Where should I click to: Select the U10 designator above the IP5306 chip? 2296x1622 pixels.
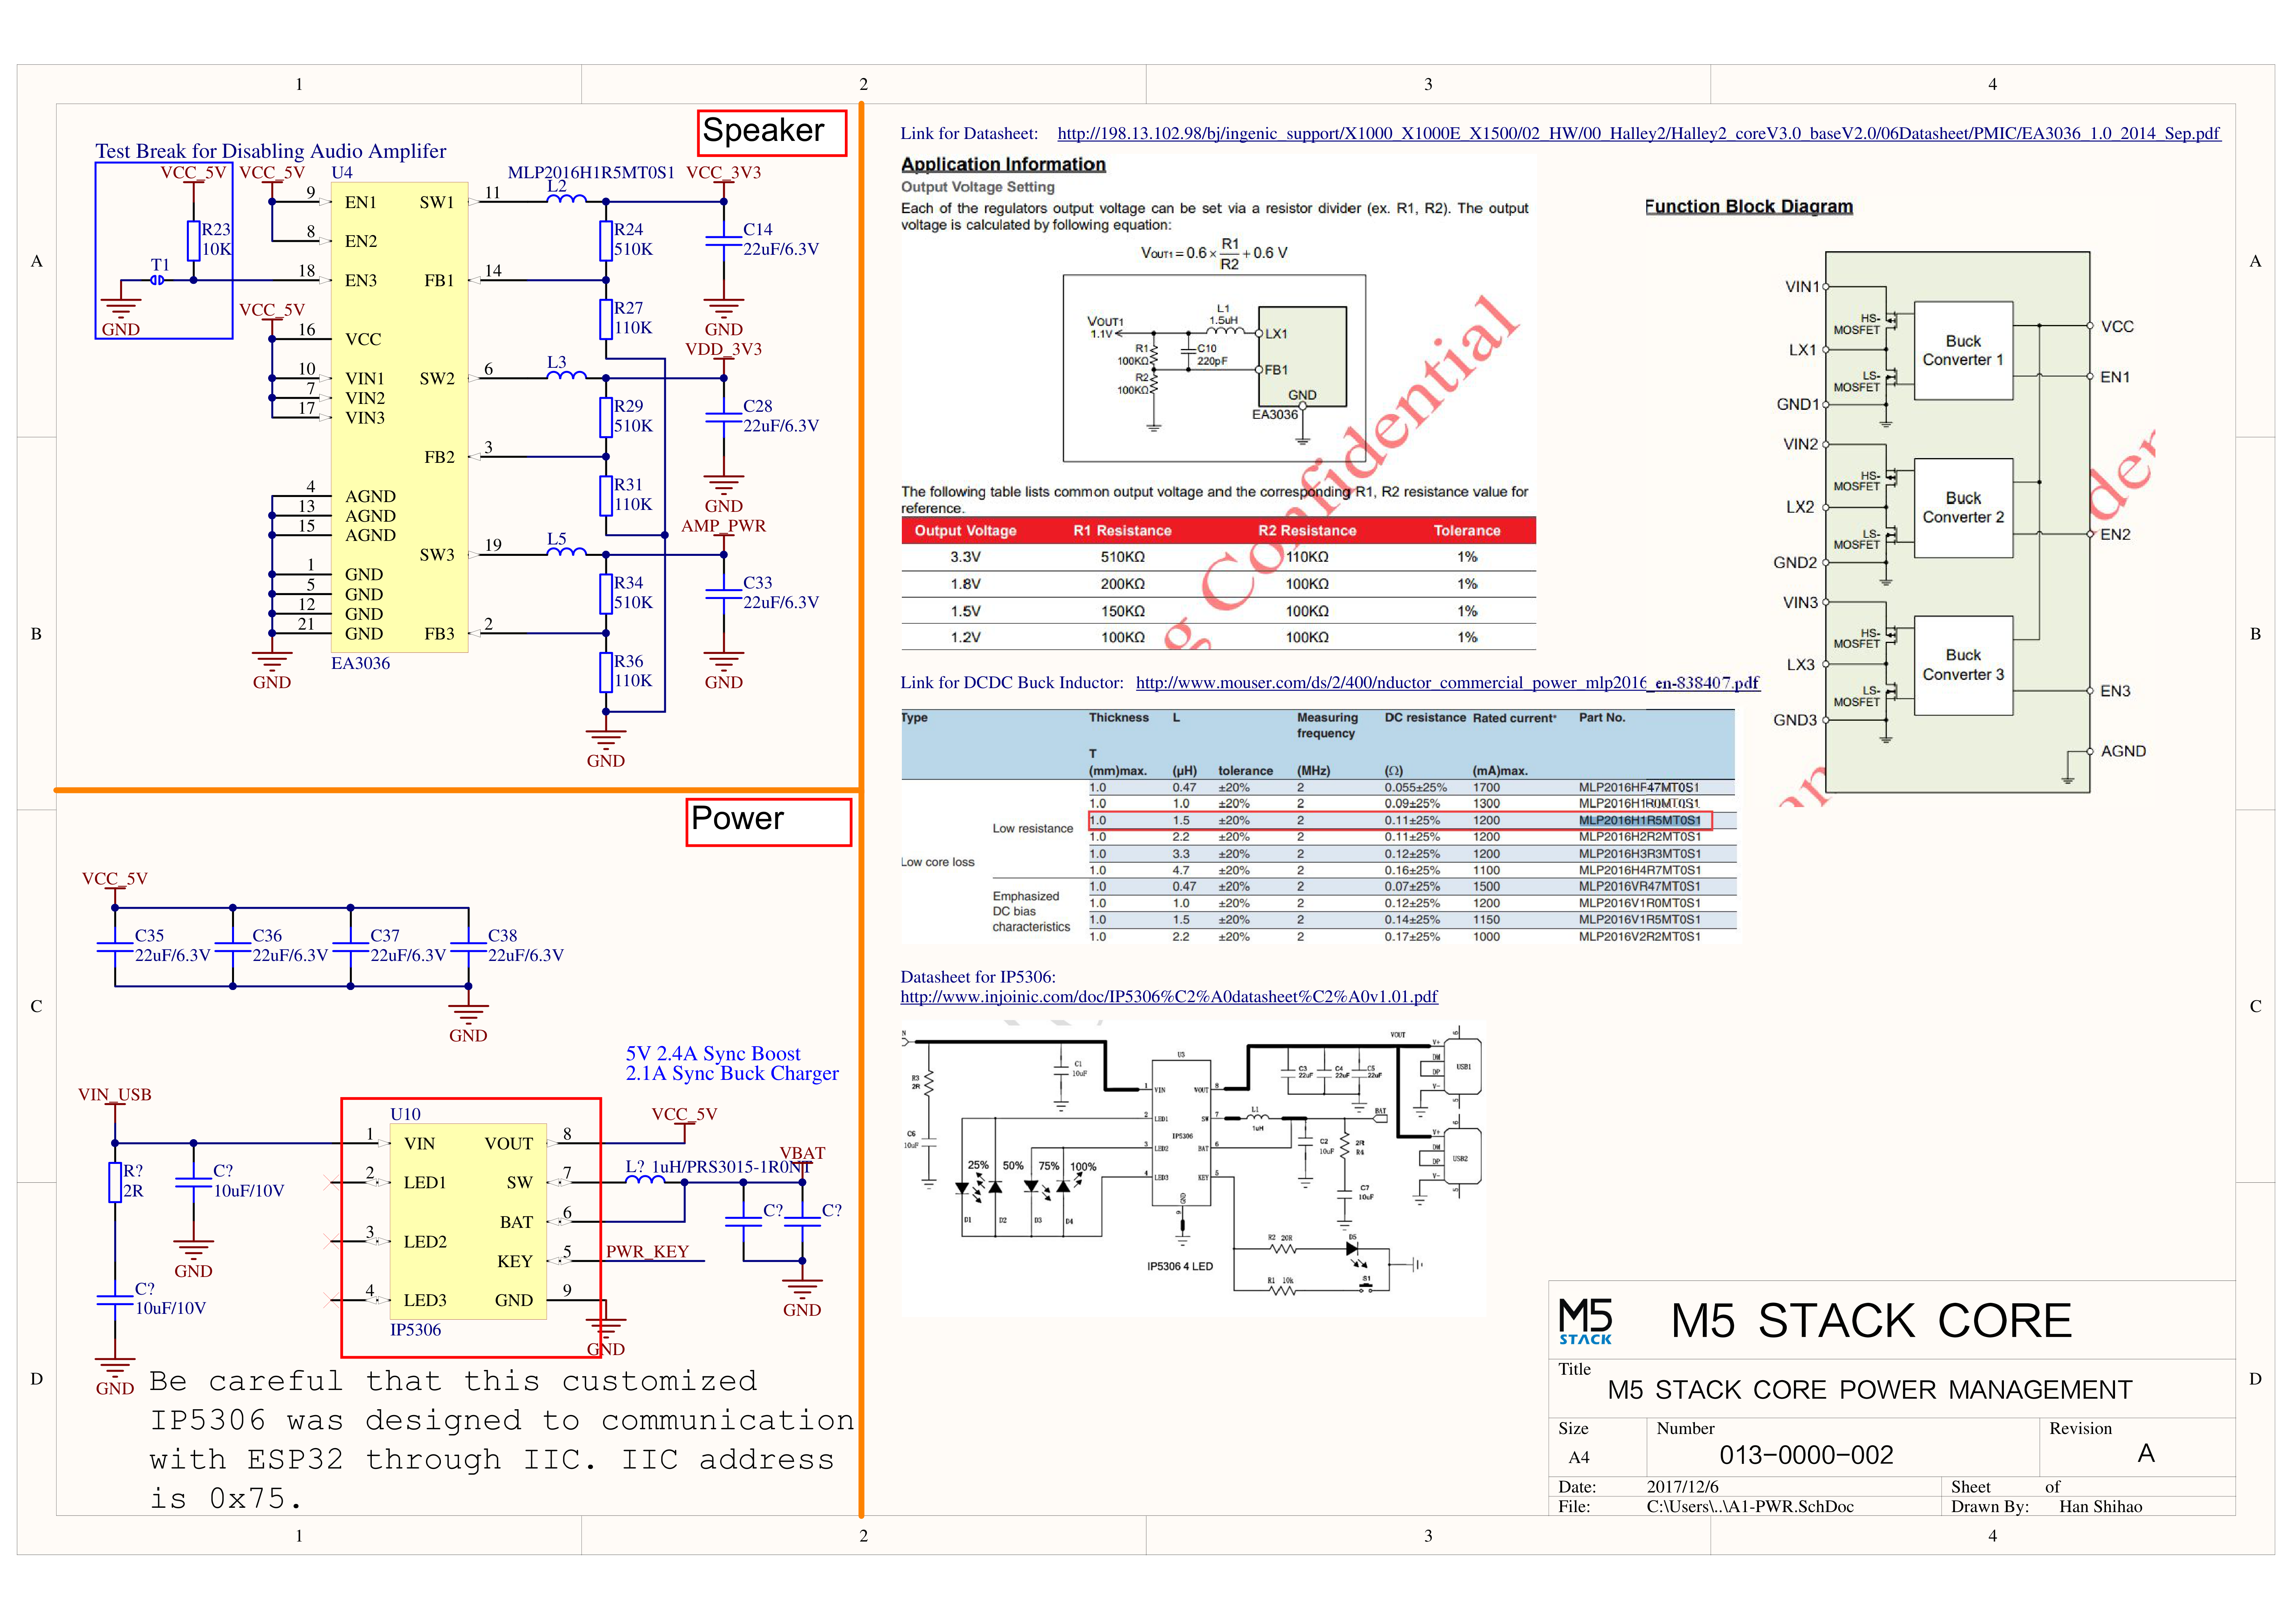405,1114
